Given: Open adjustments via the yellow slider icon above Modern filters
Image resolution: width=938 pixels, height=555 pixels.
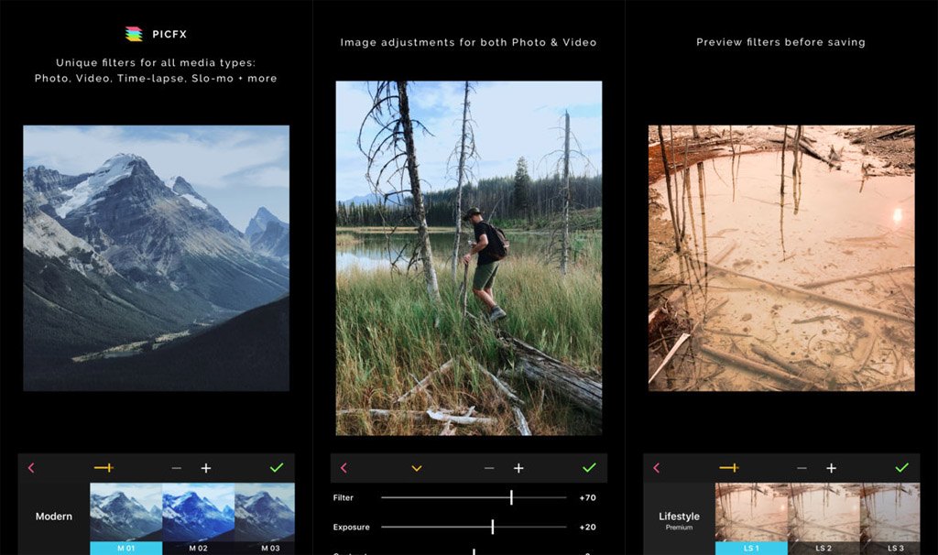Looking at the screenshot, I should [104, 468].
